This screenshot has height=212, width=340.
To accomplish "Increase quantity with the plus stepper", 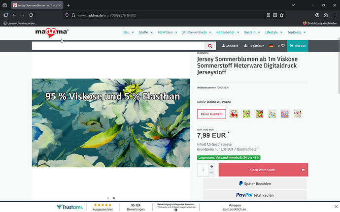I will click(212, 167).
